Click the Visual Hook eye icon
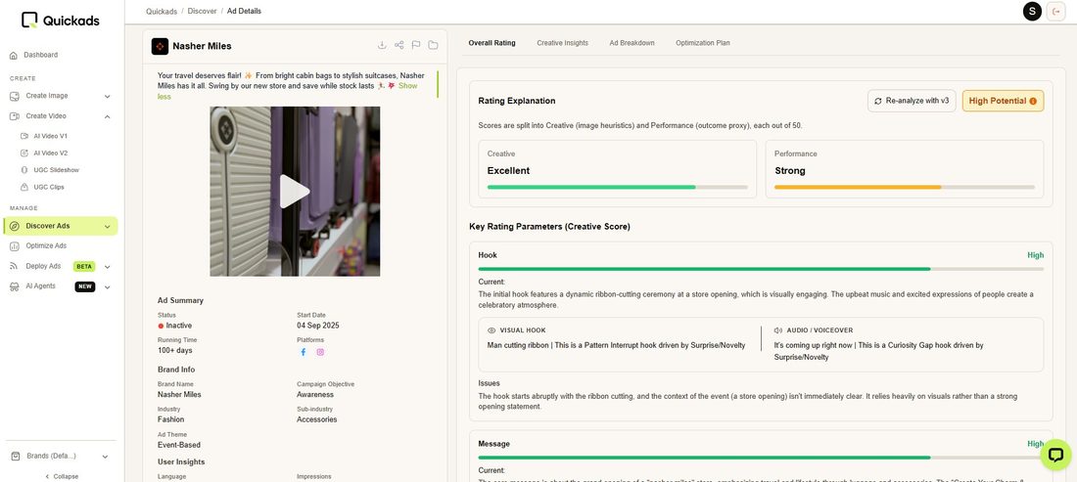Viewport: 1077px width, 482px height. 492,330
